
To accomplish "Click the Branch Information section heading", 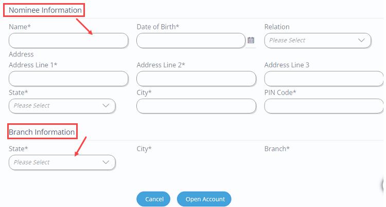I will pyautogui.click(x=42, y=132).
